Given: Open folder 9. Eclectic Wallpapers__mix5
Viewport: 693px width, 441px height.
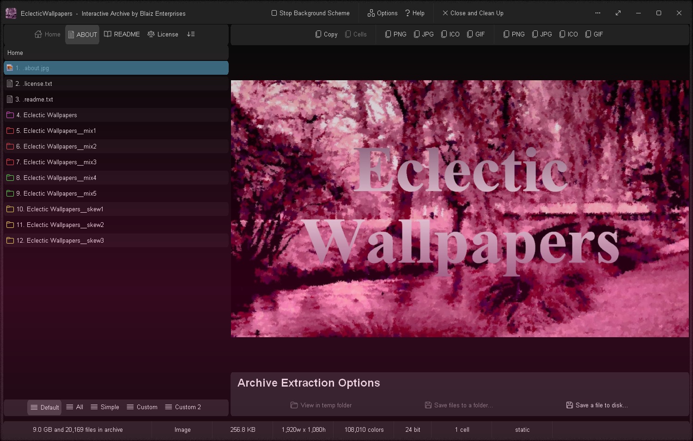Looking at the screenshot, I should click(116, 193).
